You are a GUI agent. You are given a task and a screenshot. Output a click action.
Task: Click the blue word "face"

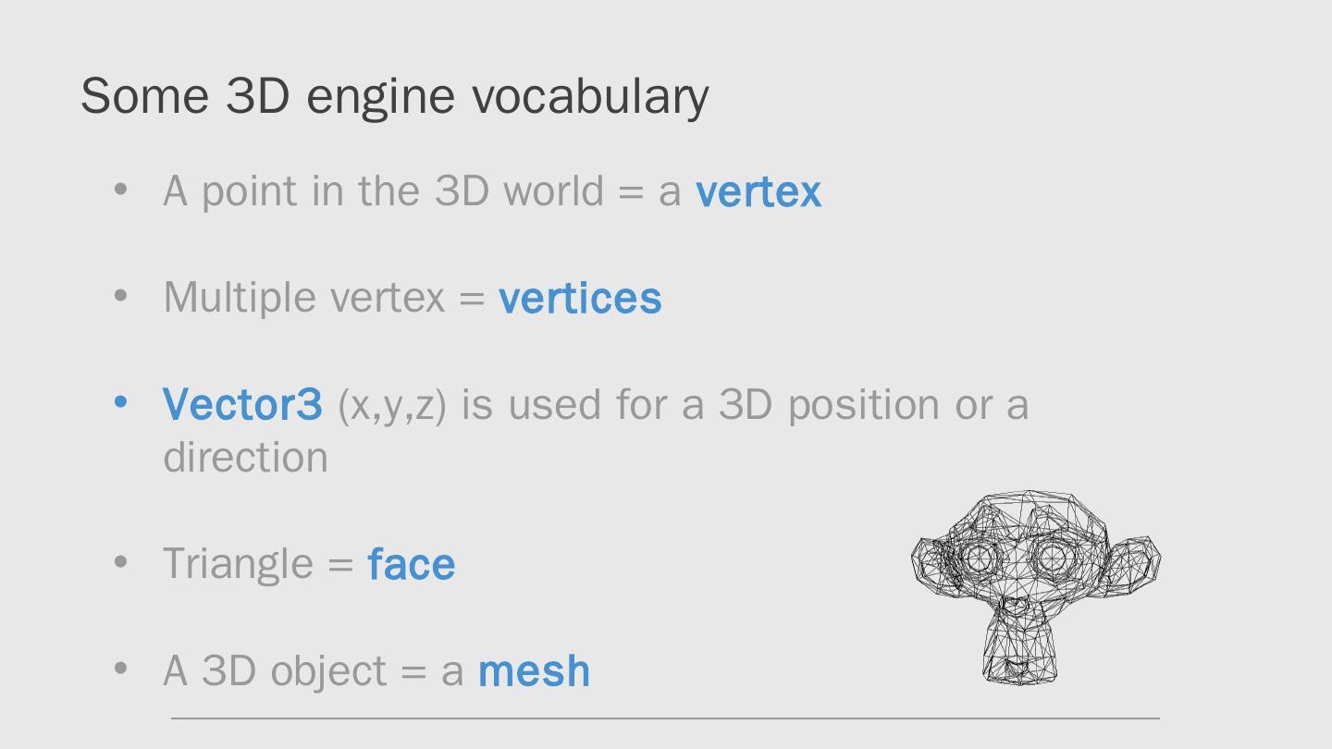[x=411, y=564]
